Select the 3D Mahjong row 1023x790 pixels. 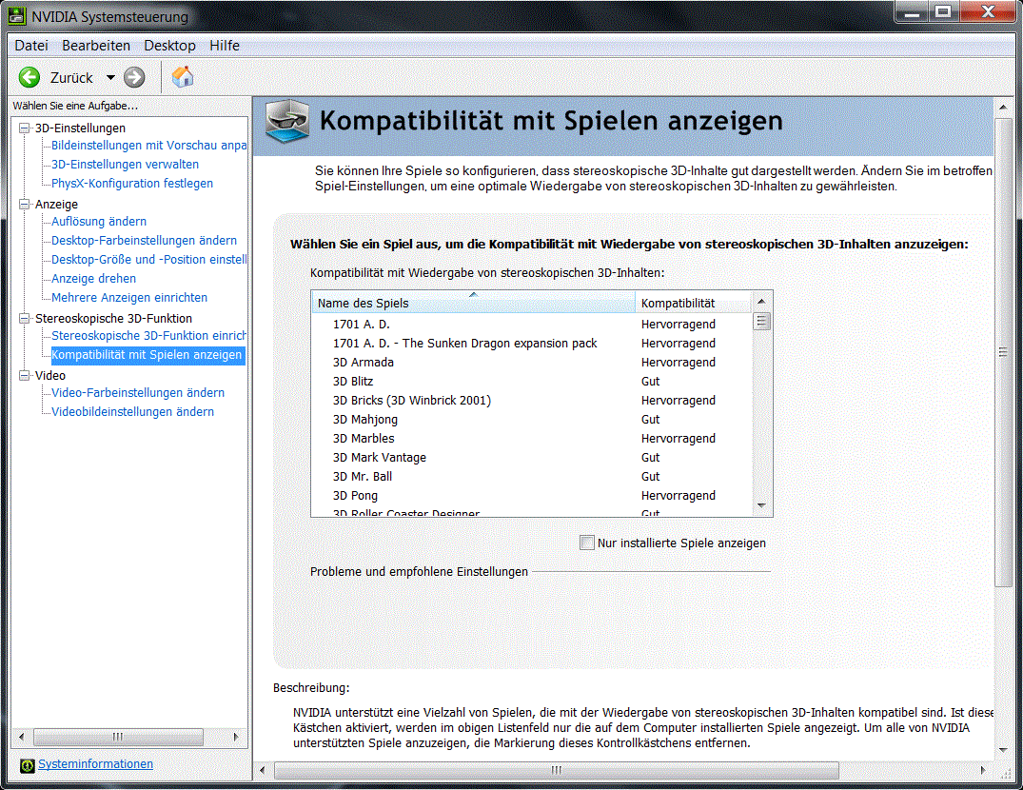click(532, 420)
